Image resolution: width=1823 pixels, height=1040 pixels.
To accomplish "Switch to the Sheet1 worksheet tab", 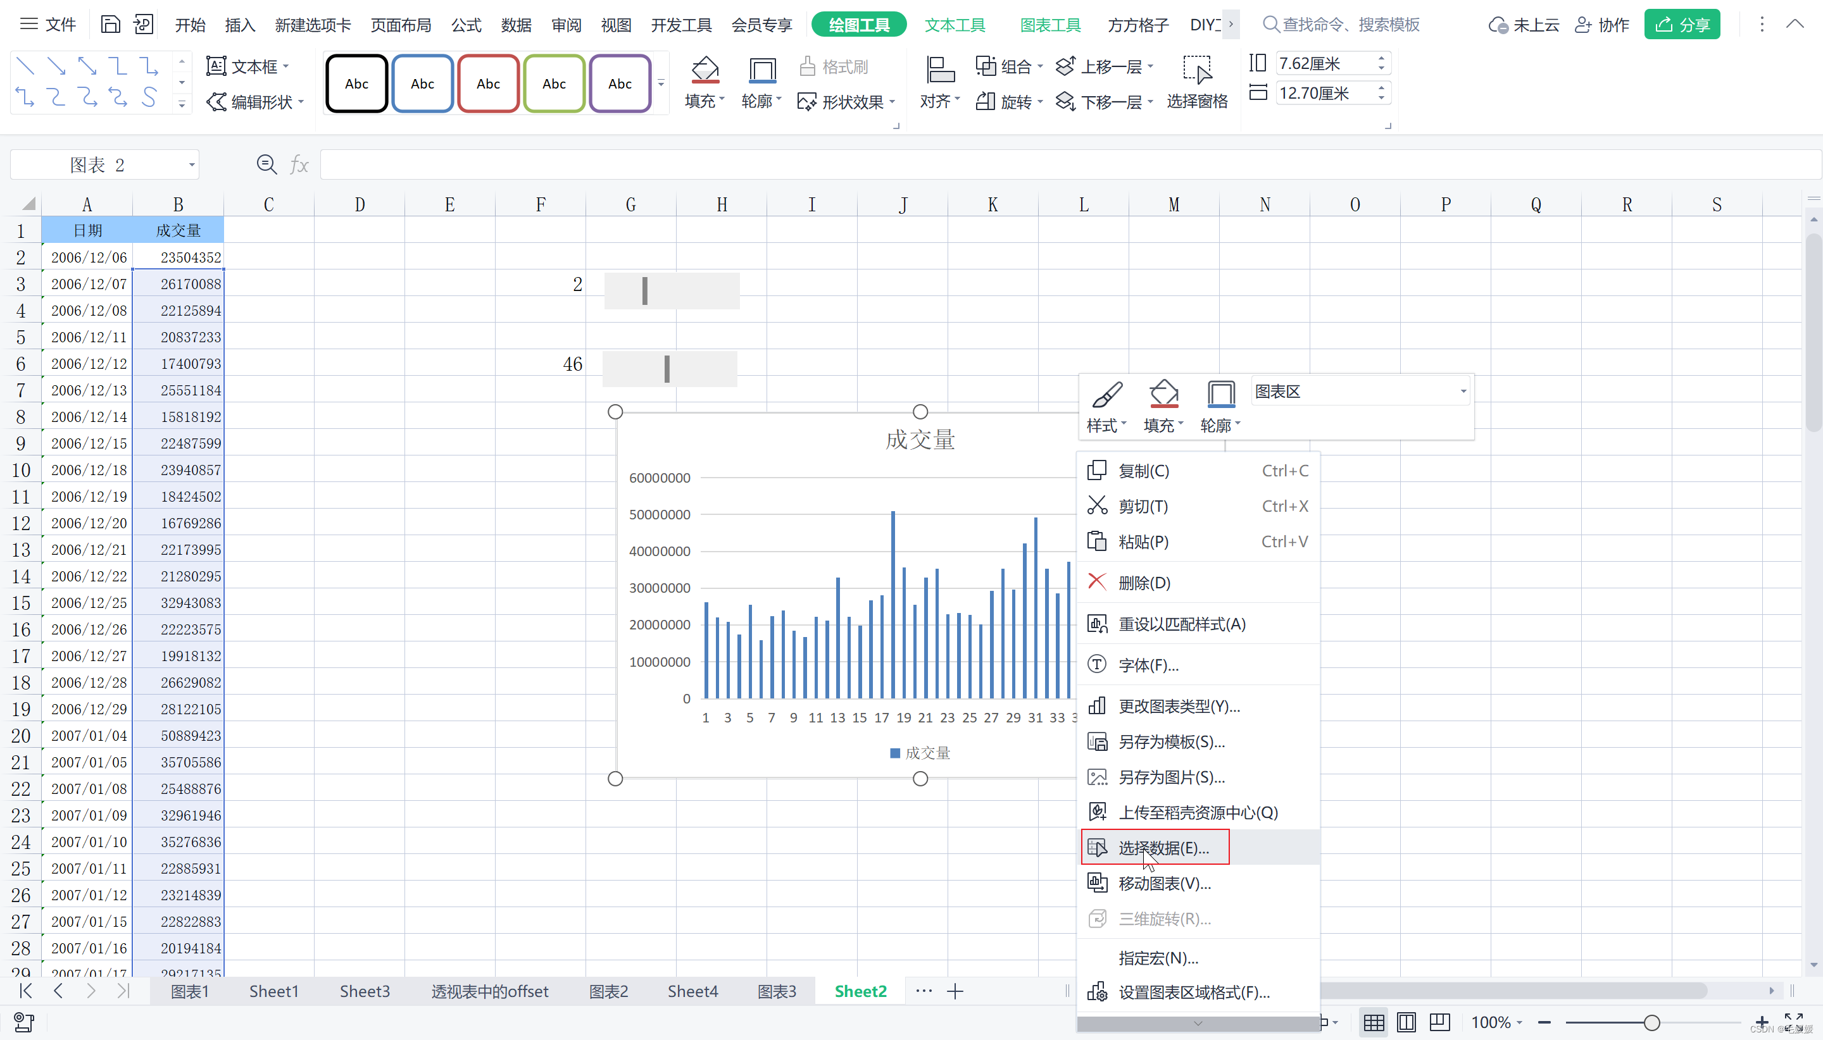I will tap(273, 991).
